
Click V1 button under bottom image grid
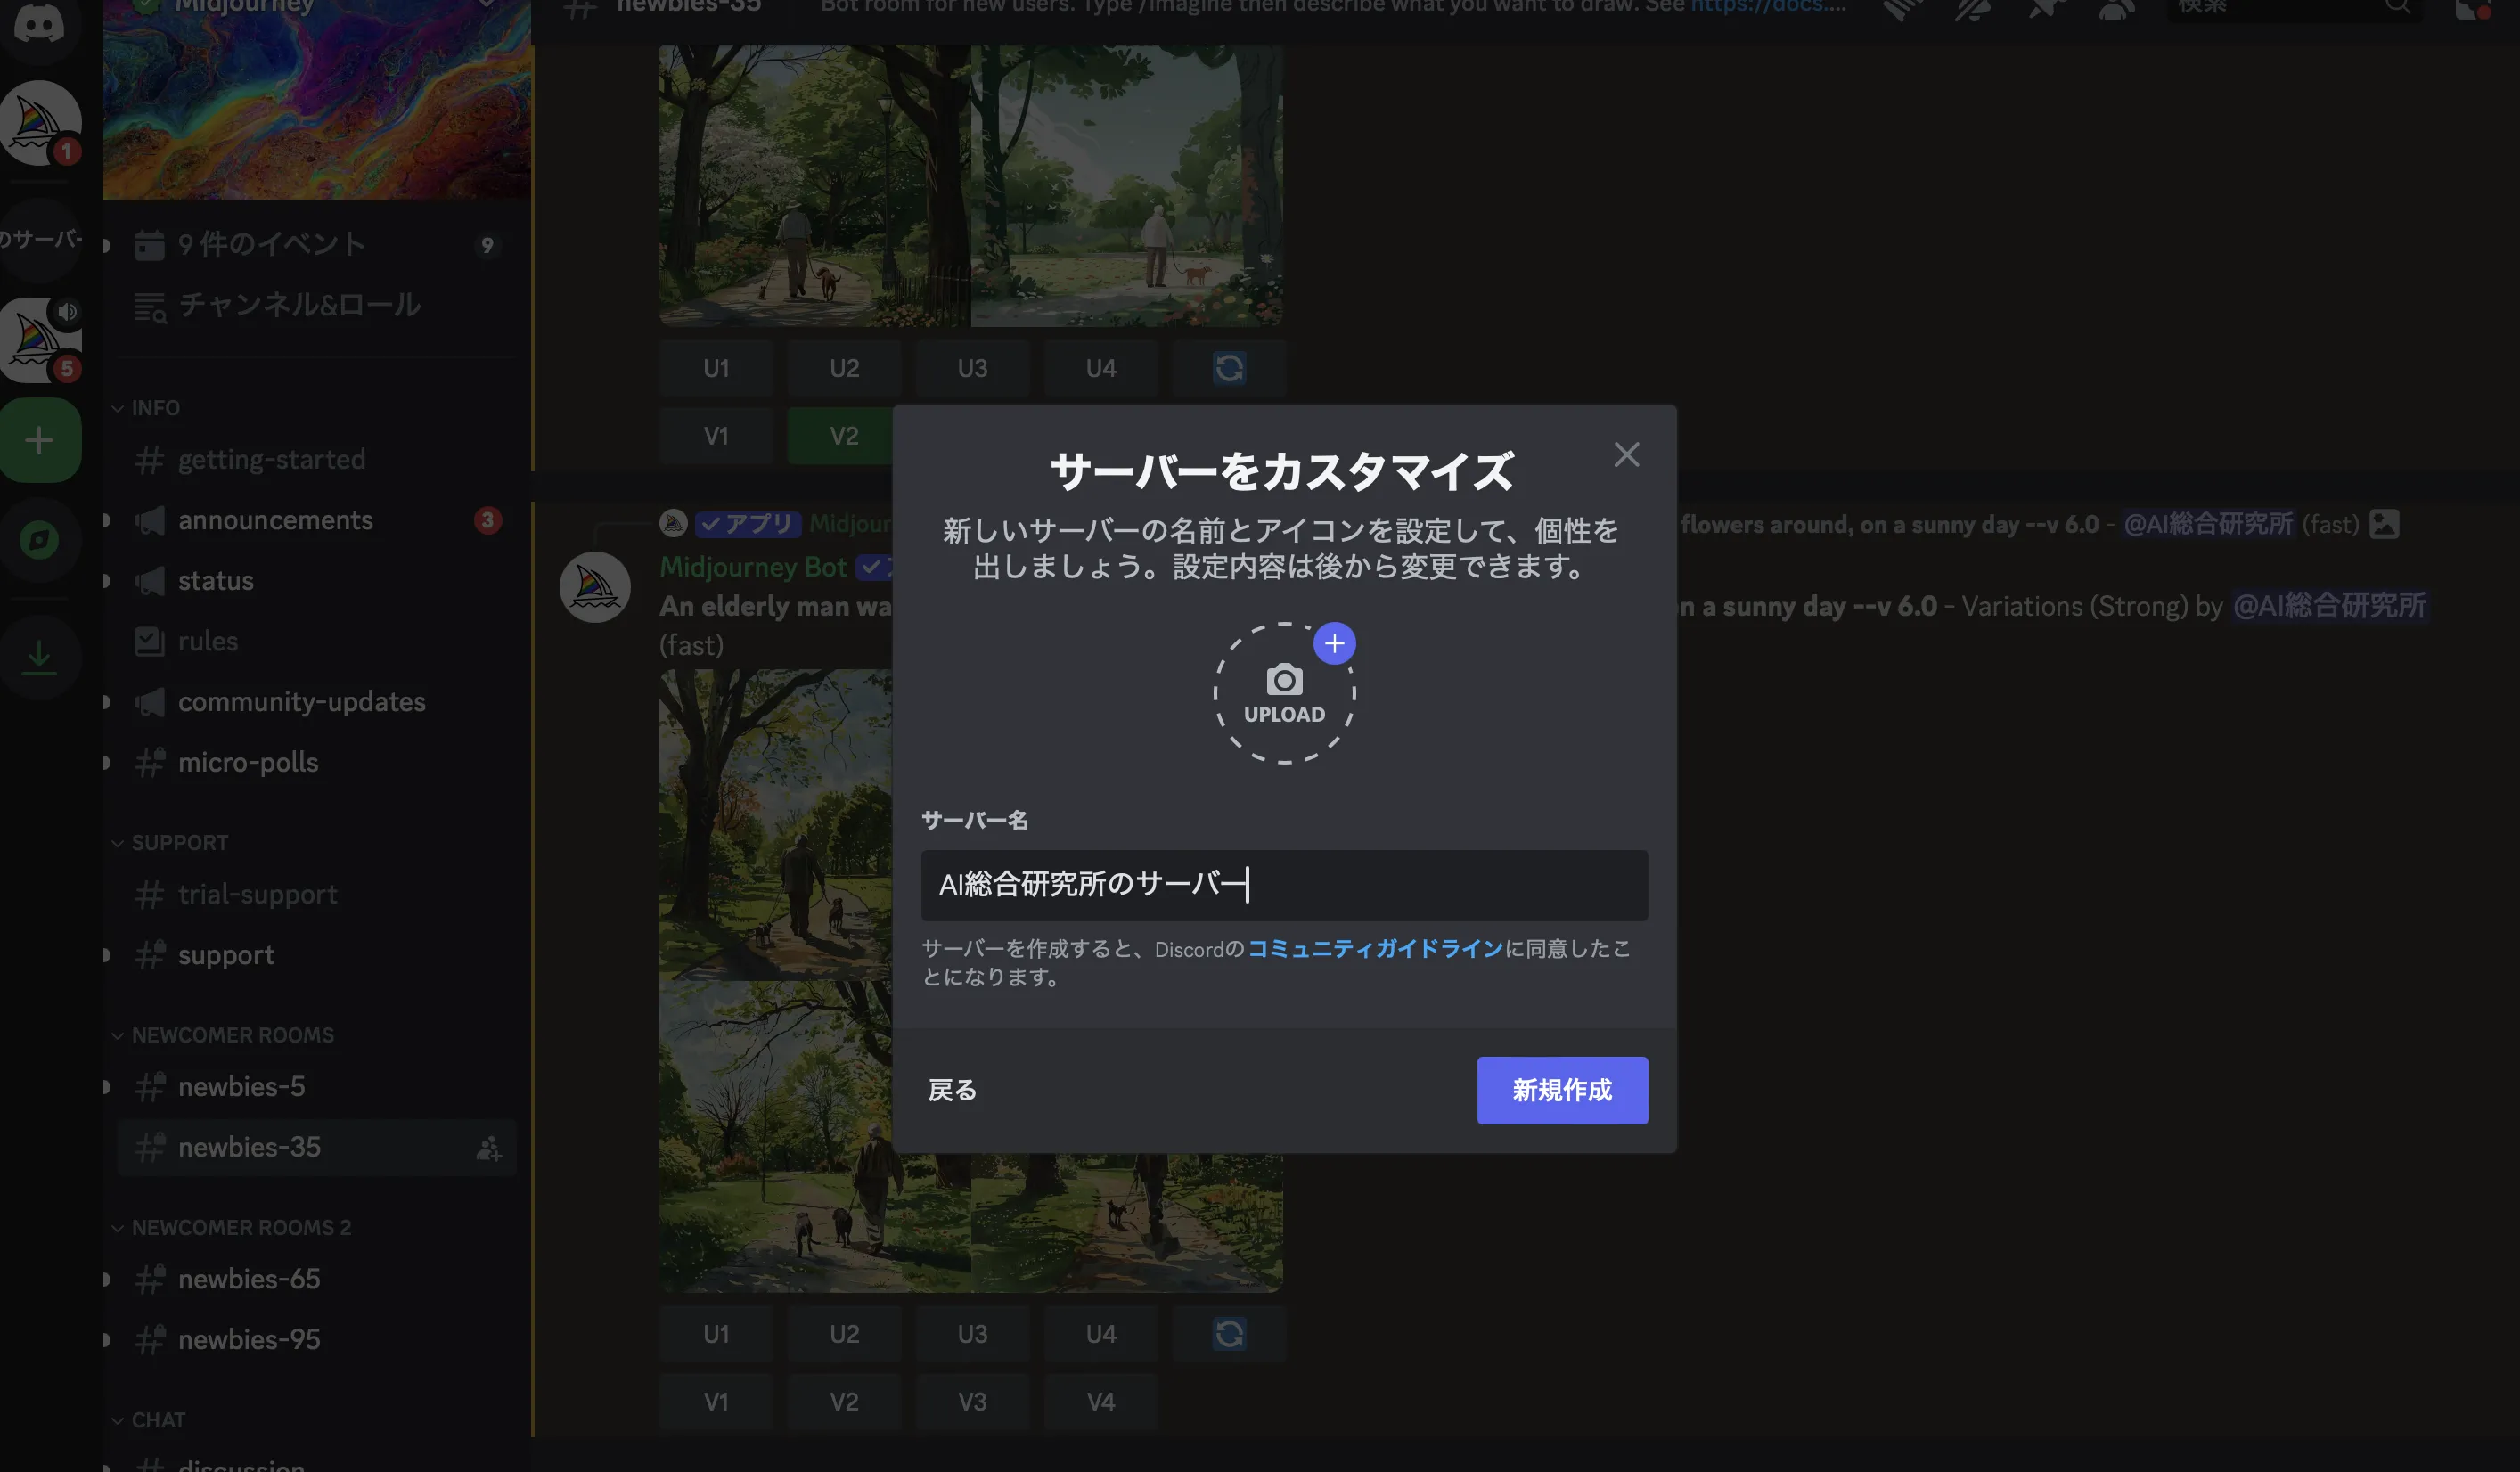point(716,1402)
